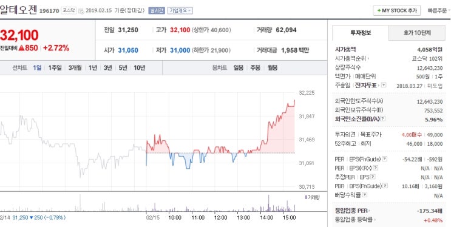451x227 pixels.
Task: Toggle the 실시간 button
Action: (157, 10)
